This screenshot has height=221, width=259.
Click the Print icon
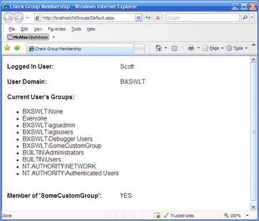(x=191, y=48)
